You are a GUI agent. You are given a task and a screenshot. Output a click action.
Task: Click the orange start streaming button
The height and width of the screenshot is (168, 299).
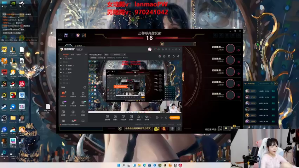pos(175,118)
